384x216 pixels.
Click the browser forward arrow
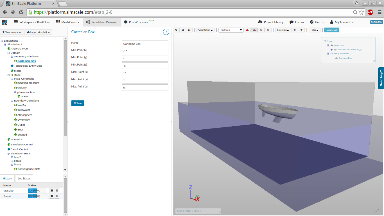[x=13, y=12]
